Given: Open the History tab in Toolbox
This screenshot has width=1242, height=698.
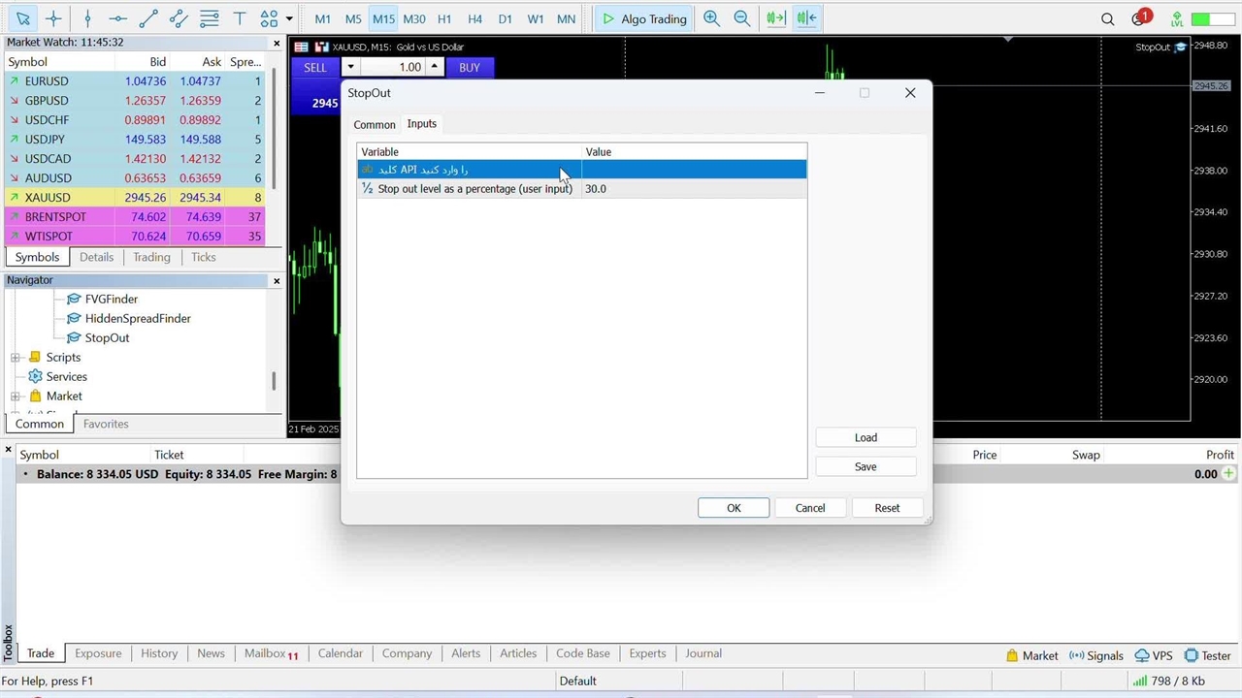Looking at the screenshot, I should 159,653.
